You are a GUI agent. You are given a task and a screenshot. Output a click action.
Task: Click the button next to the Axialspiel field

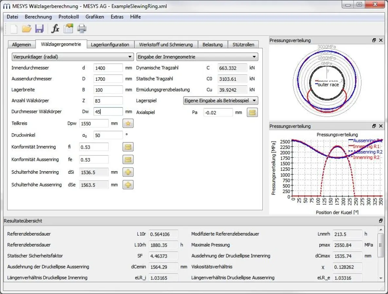[252, 112]
